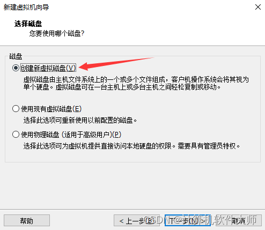Click the 您要使用哪个磁盘? subtitle
Screen dimensions: 265x230
click(57, 33)
